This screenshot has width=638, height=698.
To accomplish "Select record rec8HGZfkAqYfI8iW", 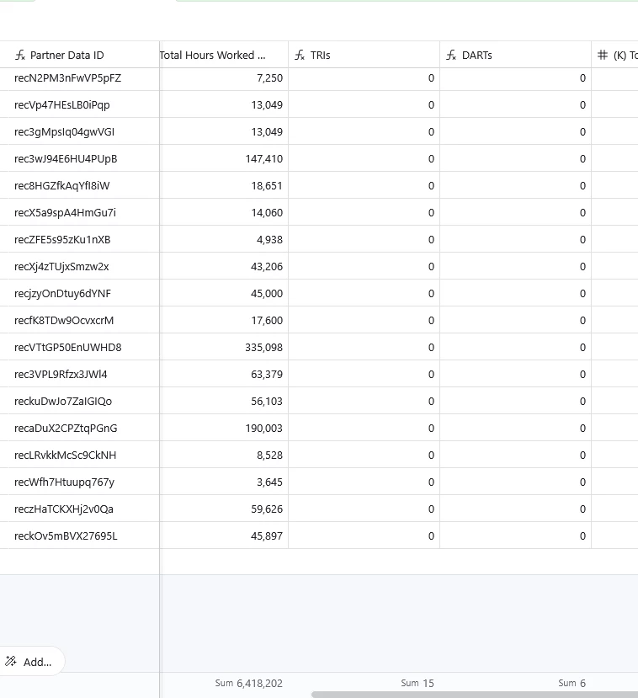I will [x=61, y=185].
